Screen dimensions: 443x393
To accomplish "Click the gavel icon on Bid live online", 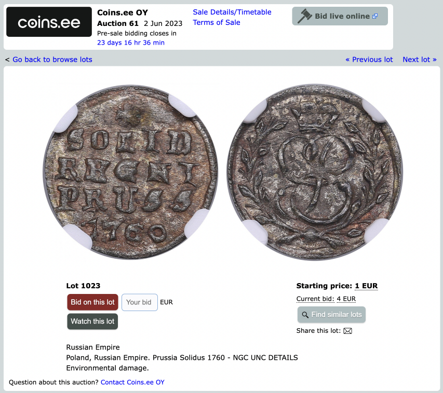I will (x=304, y=16).
